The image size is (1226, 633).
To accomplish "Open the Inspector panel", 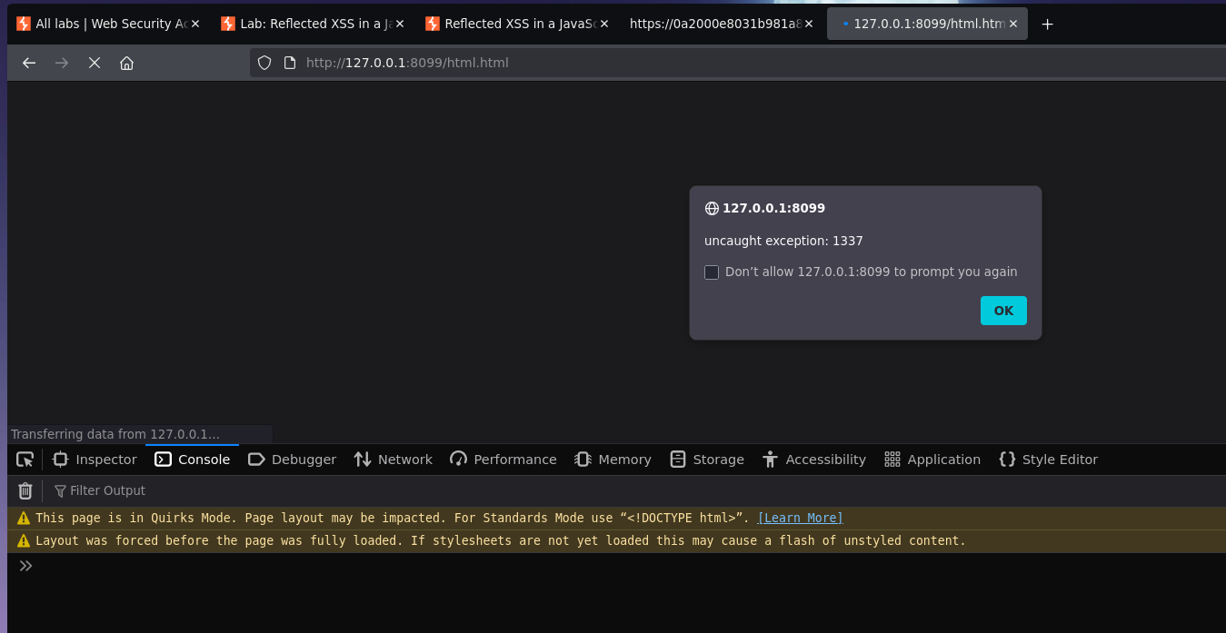I will coord(95,460).
